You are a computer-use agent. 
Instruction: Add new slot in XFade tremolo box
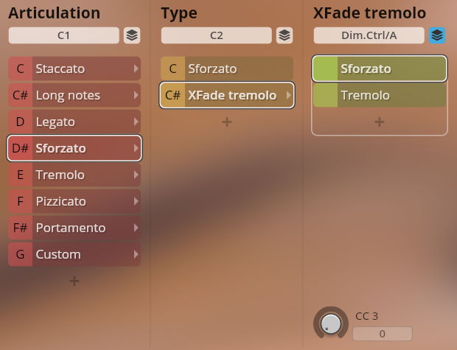pyautogui.click(x=380, y=122)
